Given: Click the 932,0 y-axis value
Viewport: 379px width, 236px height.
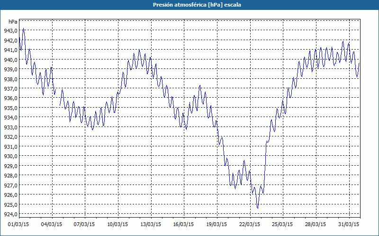Looking at the screenshot, I should click(10, 136).
